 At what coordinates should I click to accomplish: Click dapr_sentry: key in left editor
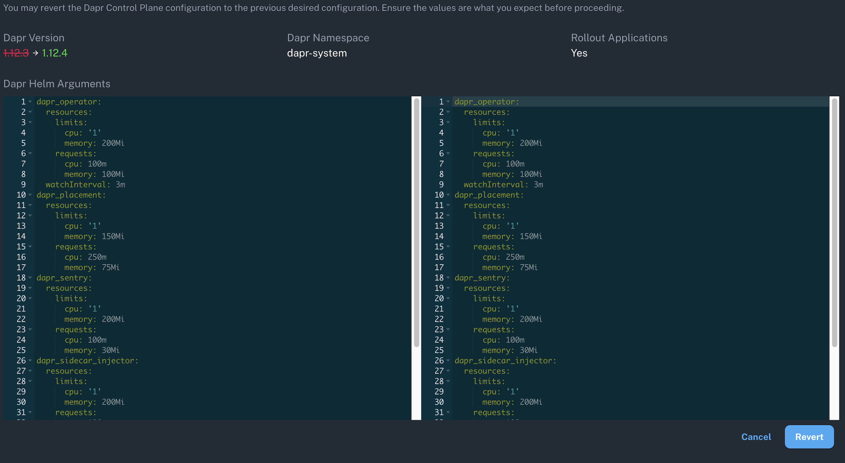(x=64, y=278)
